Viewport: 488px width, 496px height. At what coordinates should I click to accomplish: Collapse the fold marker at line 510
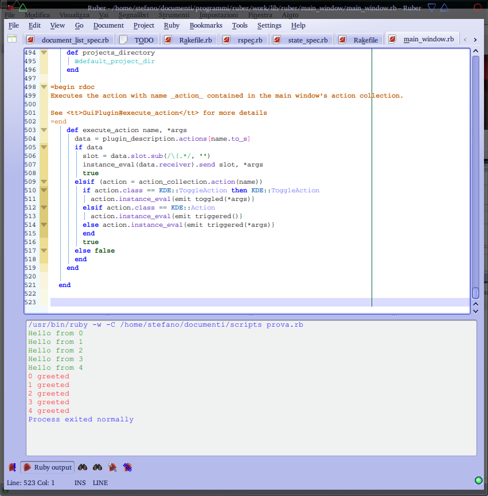point(44,190)
